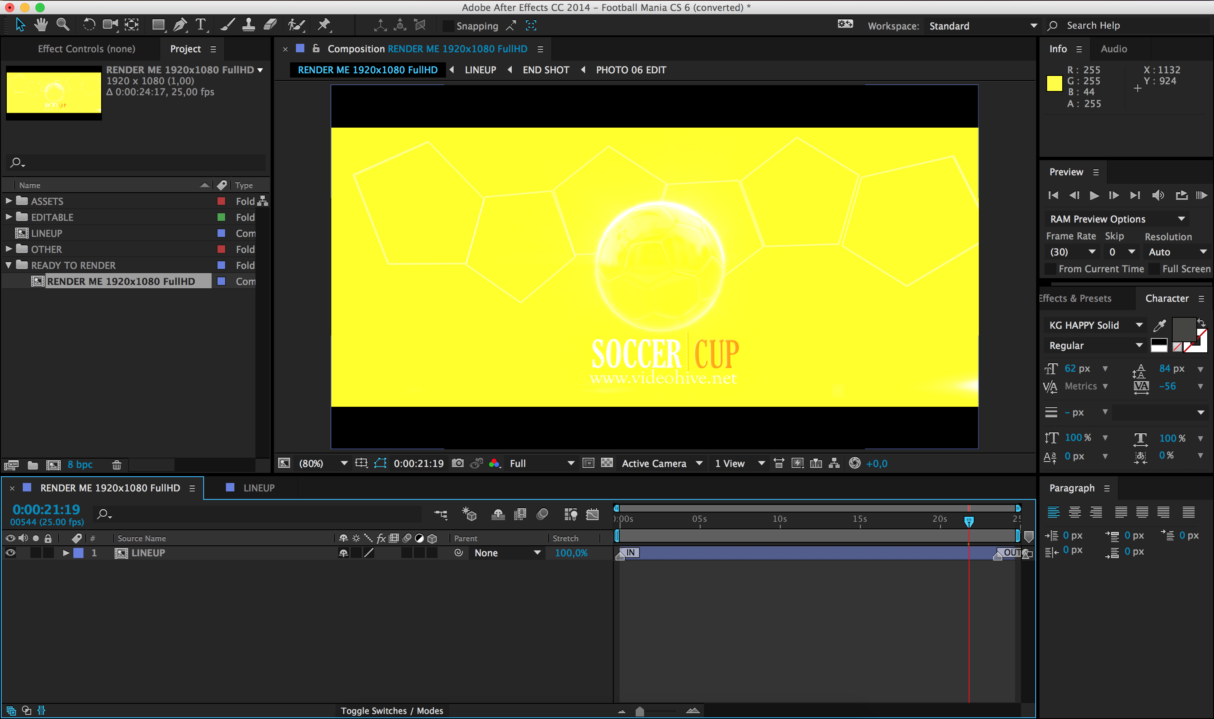Click the 8 bpc color depth button
1214x719 pixels.
80,464
